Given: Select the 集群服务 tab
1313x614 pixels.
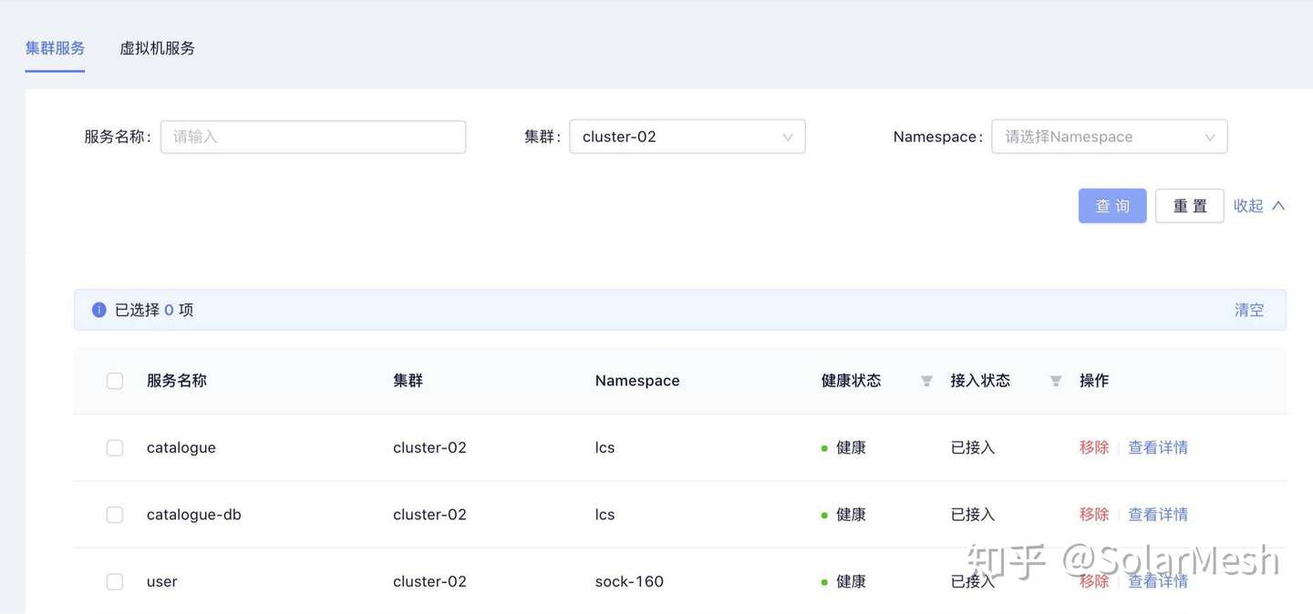Looking at the screenshot, I should tap(55, 48).
